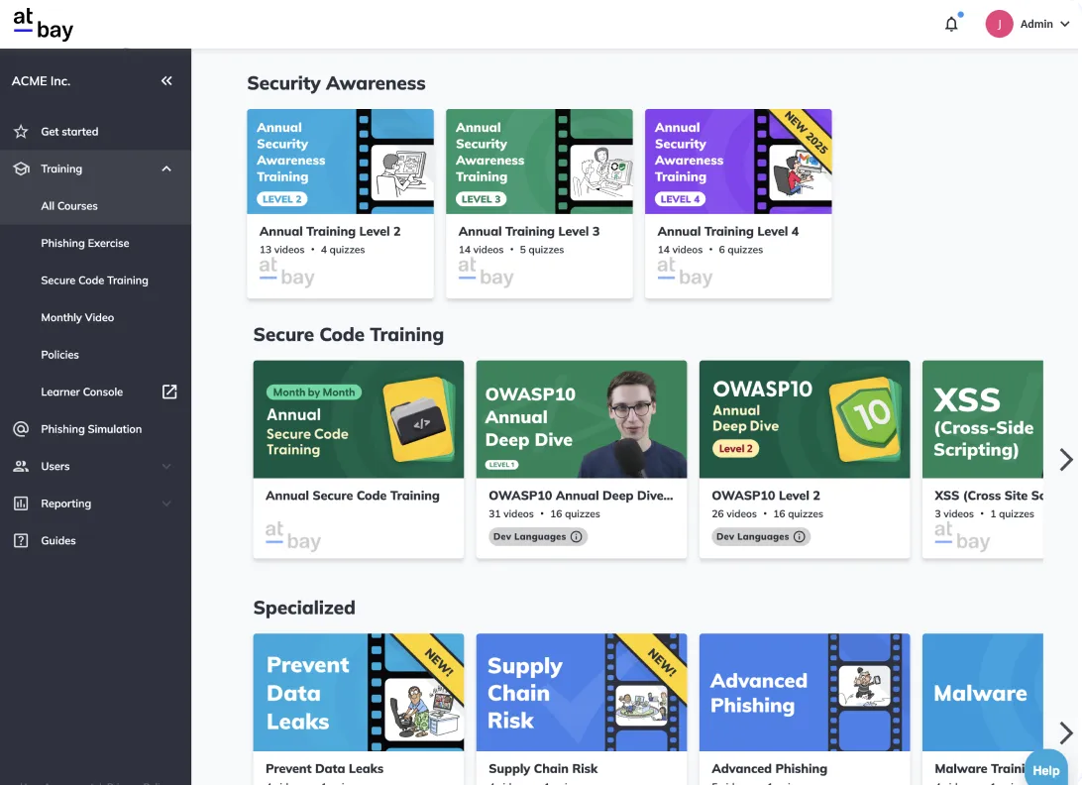
Task: Select All Courses in sidebar
Action: pos(69,206)
